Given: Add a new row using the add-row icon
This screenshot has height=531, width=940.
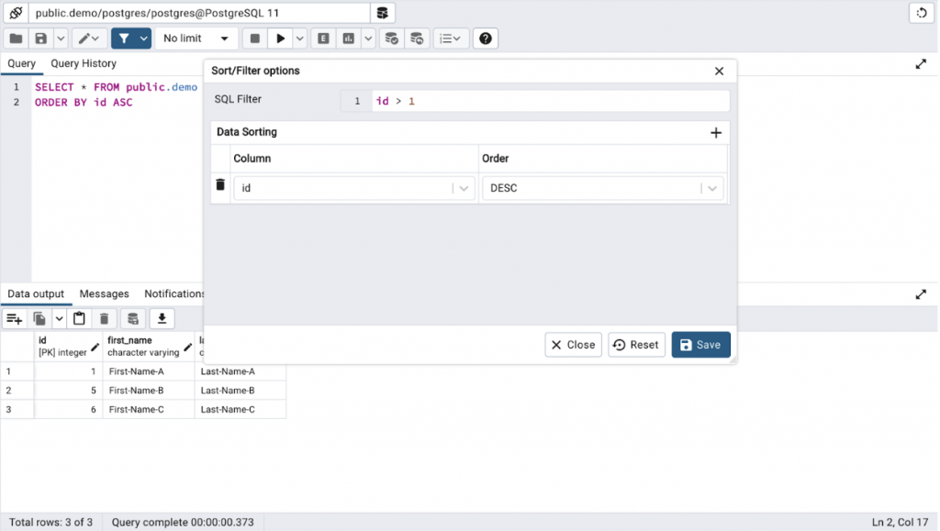Looking at the screenshot, I should click(x=13, y=318).
